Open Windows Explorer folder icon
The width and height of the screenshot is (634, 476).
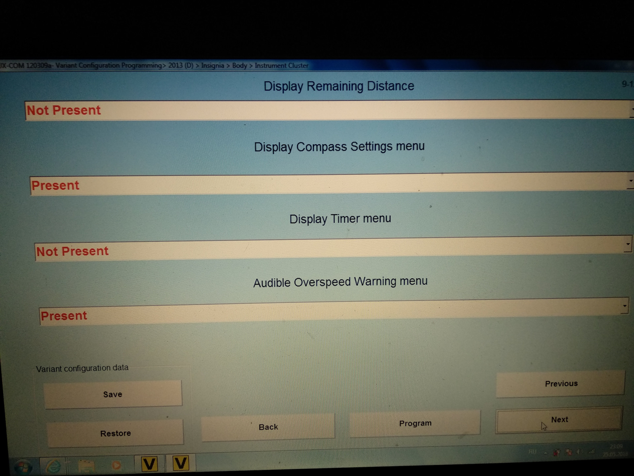point(86,465)
